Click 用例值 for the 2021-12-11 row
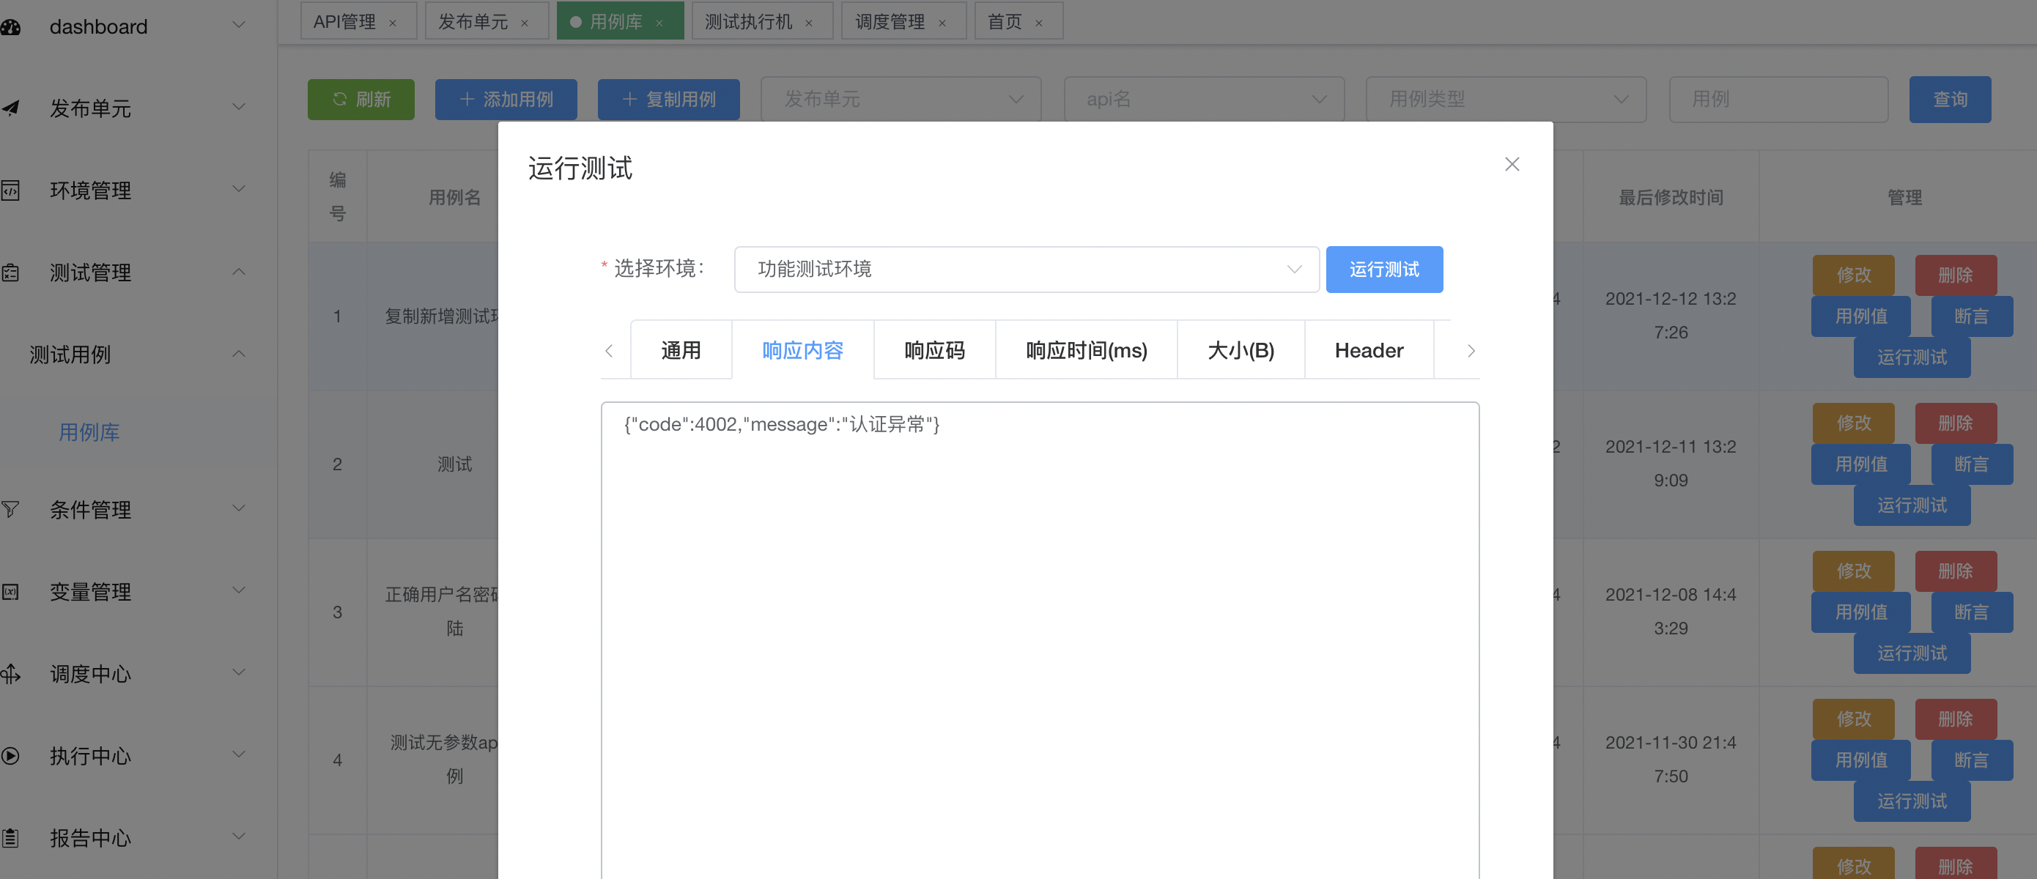Image resolution: width=2037 pixels, height=879 pixels. click(1860, 464)
